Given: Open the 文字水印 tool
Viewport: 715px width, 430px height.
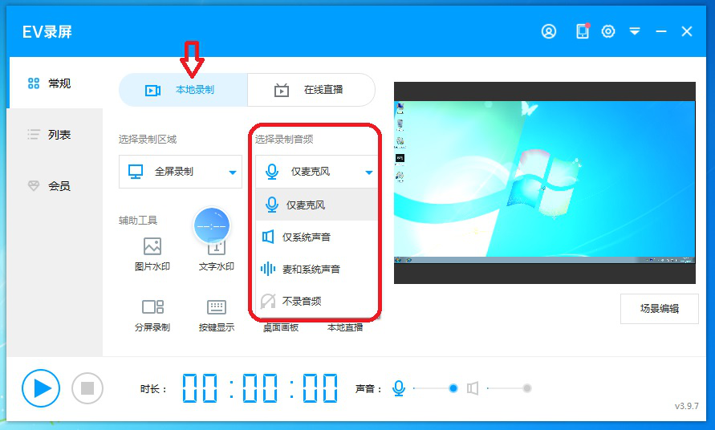Looking at the screenshot, I should (x=217, y=255).
